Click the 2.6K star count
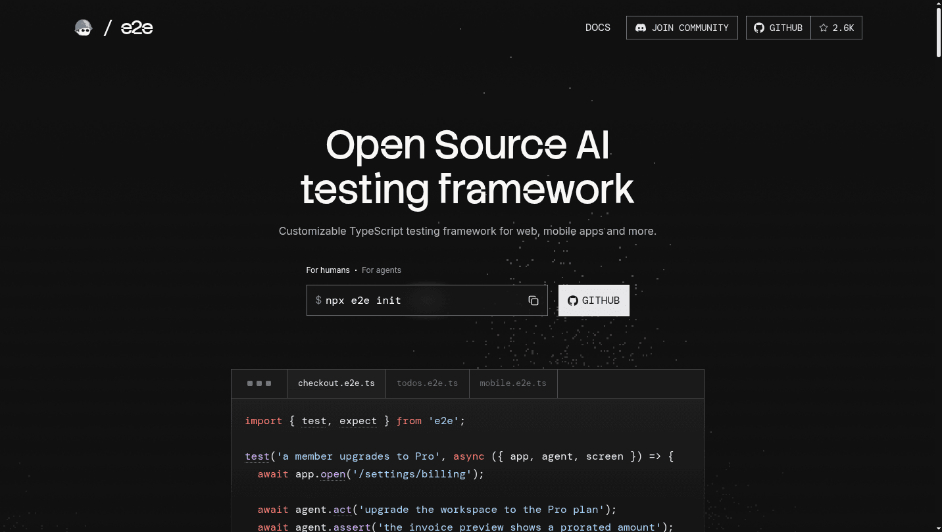This screenshot has height=532, width=942. click(837, 28)
